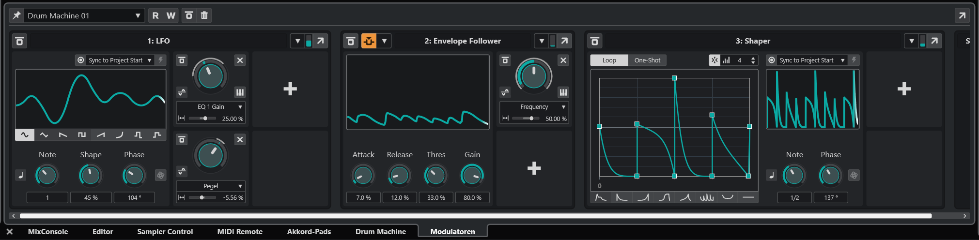
Task: Delete modulator with the trash icon
Action: [204, 15]
